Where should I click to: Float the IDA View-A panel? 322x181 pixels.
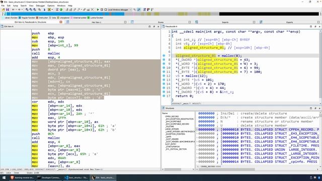(154, 27)
